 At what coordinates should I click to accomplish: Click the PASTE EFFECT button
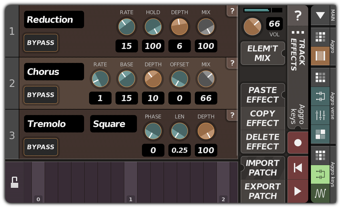(263, 95)
